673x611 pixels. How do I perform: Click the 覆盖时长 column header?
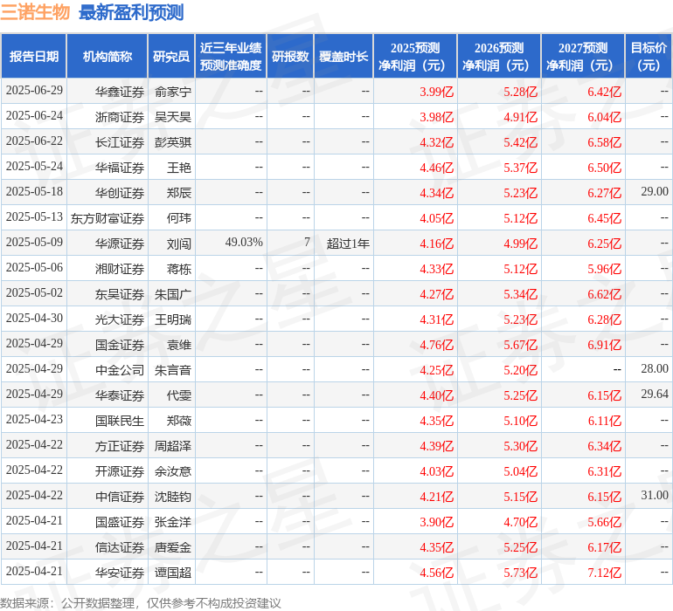(x=343, y=57)
